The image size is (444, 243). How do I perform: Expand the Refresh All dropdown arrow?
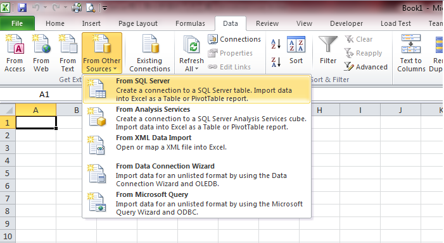197,69
